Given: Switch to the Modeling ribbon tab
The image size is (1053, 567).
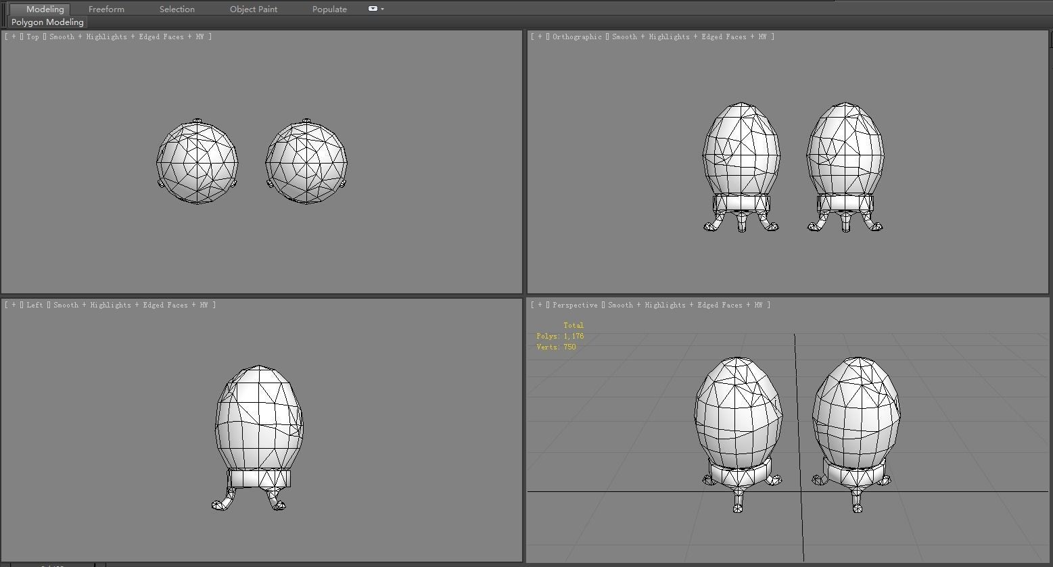Looking at the screenshot, I should click(40, 9).
